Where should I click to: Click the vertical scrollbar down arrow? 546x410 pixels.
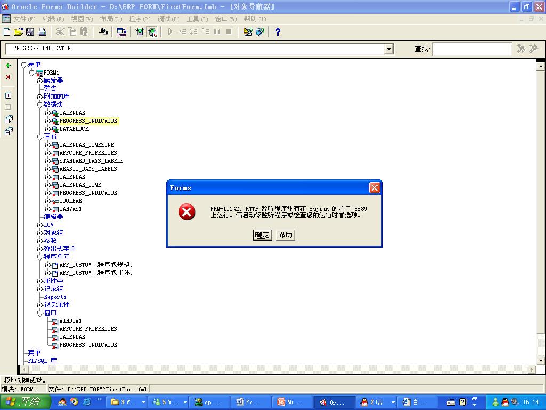pyautogui.click(x=541, y=361)
